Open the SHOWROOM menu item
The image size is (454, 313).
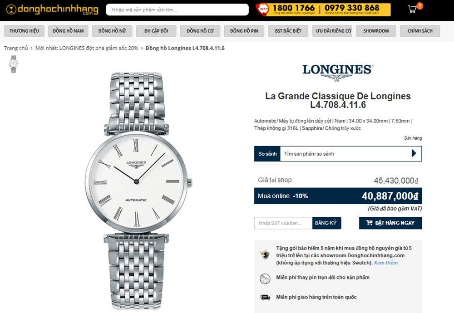pyautogui.click(x=376, y=31)
